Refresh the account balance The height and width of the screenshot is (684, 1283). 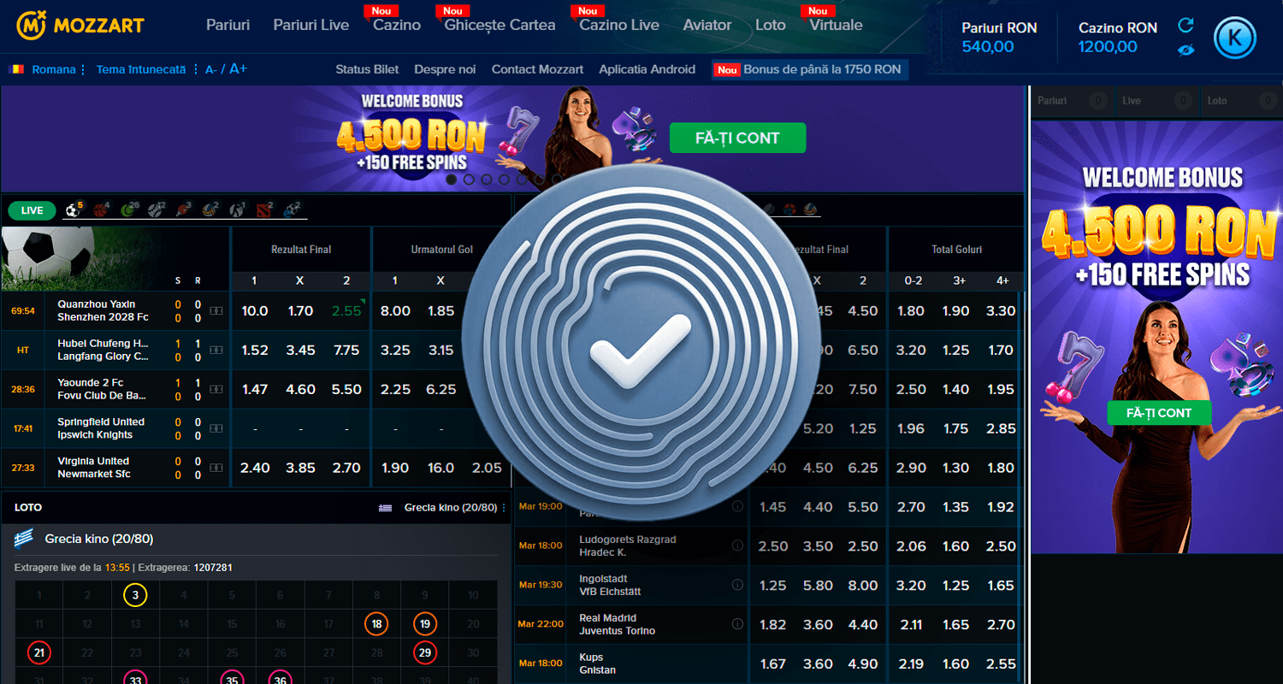pos(1185,25)
